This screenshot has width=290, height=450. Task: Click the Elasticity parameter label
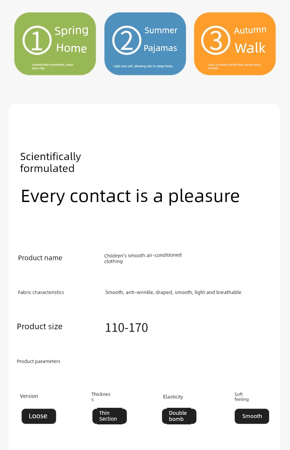(173, 397)
